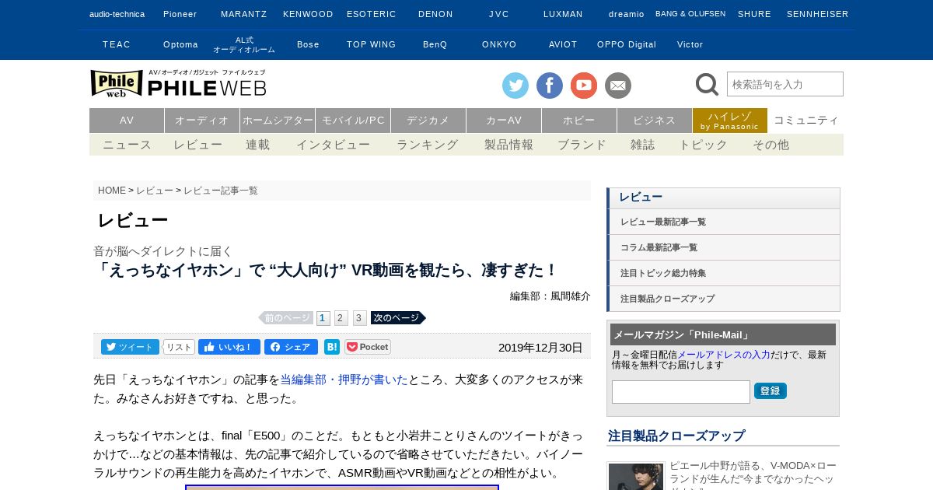
Task: Open the AV category tab
Action: point(127,121)
